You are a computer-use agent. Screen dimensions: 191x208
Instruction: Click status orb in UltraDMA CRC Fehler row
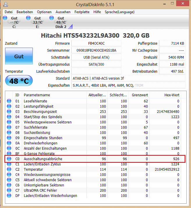point(9,190)
